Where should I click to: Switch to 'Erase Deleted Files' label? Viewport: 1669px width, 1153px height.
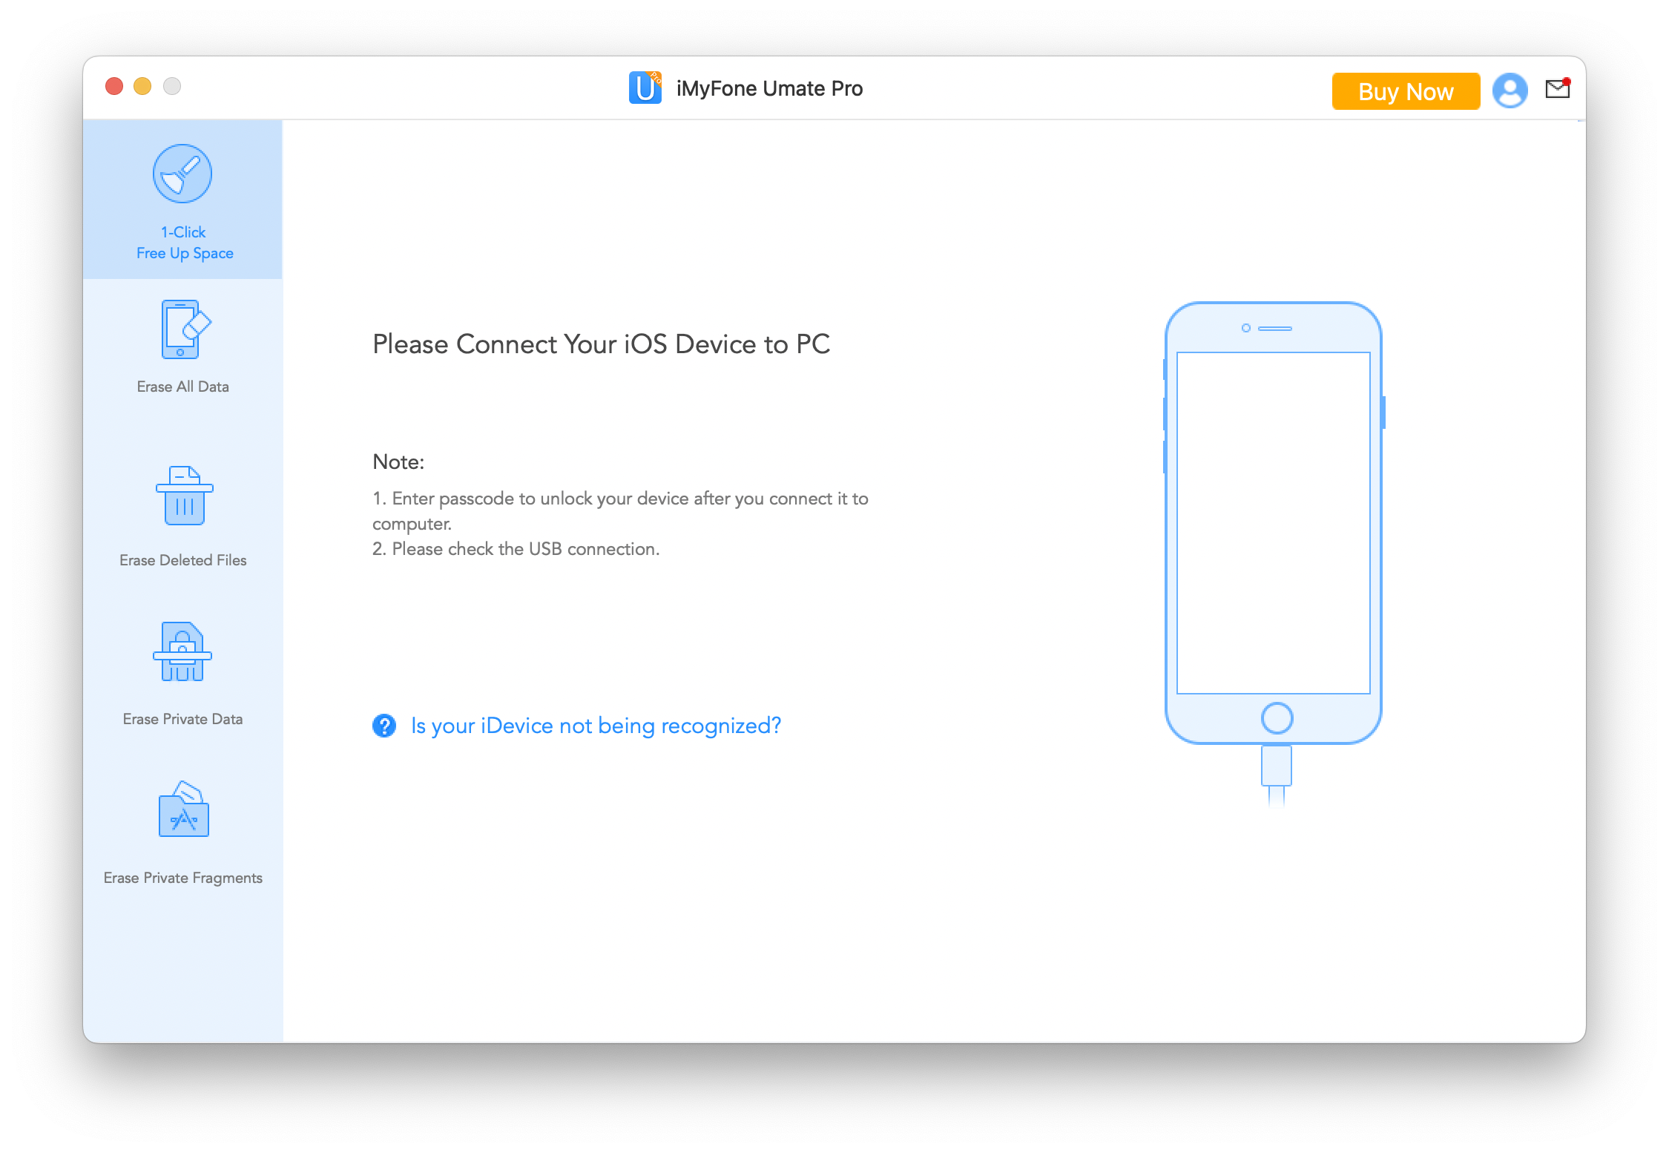point(183,560)
